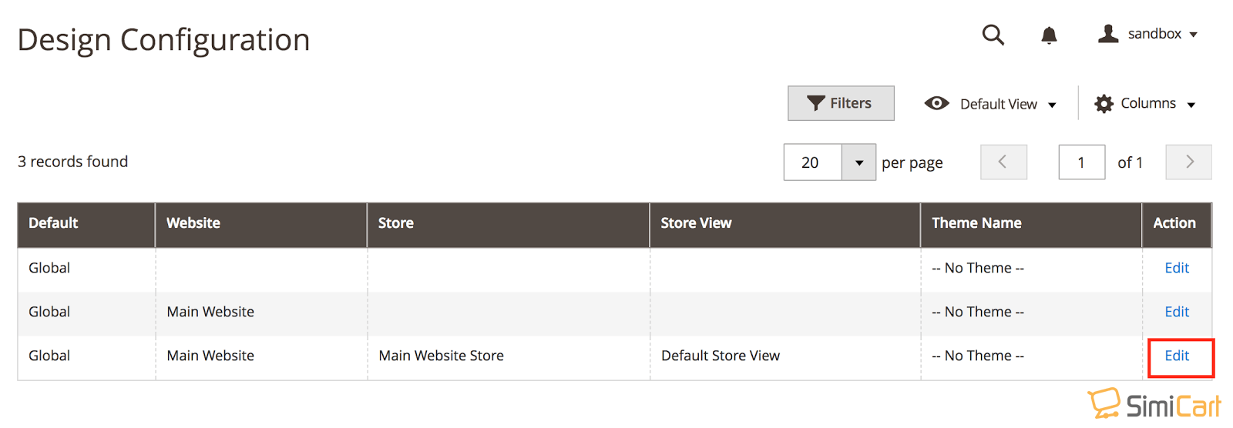Viewport: 1233px width, 428px height.
Task: Click the Columns gear icon
Action: [x=1104, y=104]
